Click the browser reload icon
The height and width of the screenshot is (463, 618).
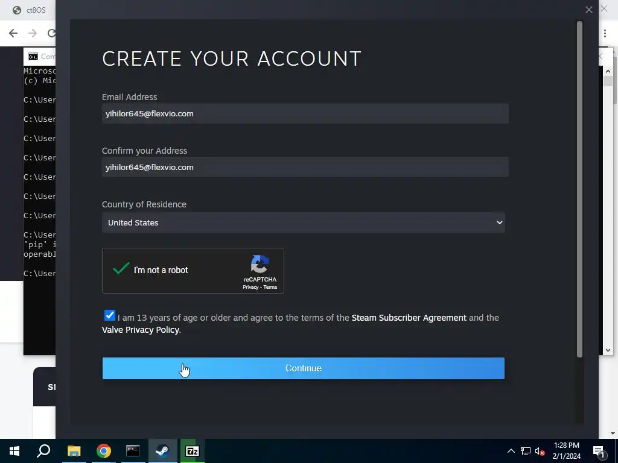52,33
